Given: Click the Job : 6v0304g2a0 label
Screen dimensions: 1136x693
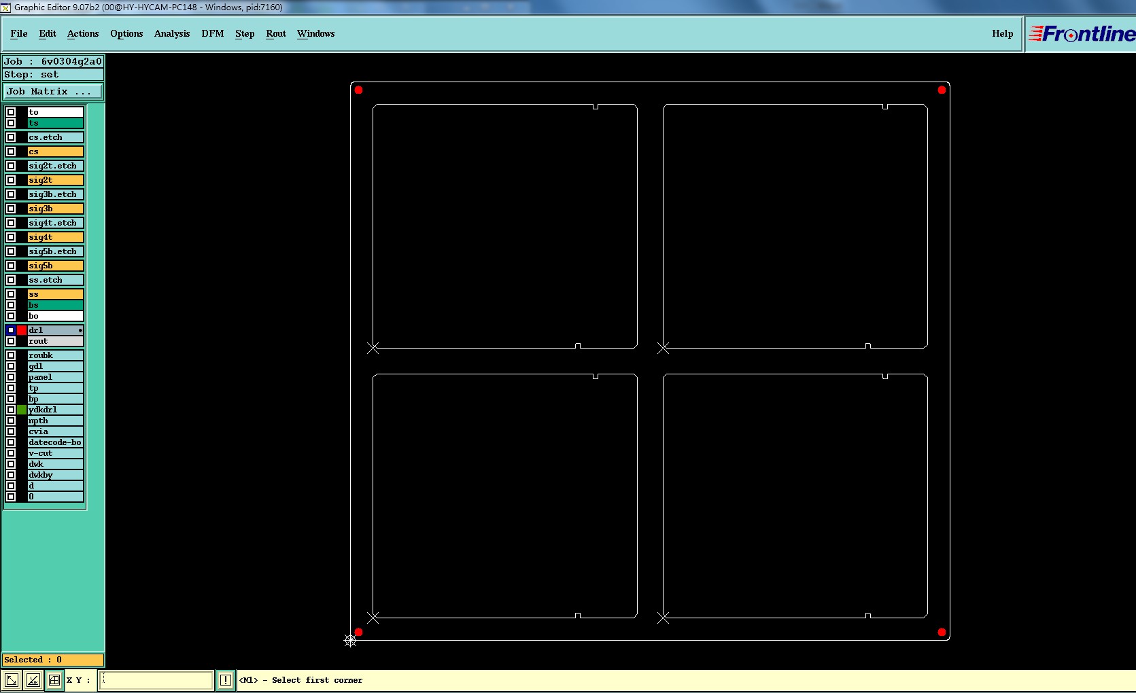Looking at the screenshot, I should coord(53,61).
